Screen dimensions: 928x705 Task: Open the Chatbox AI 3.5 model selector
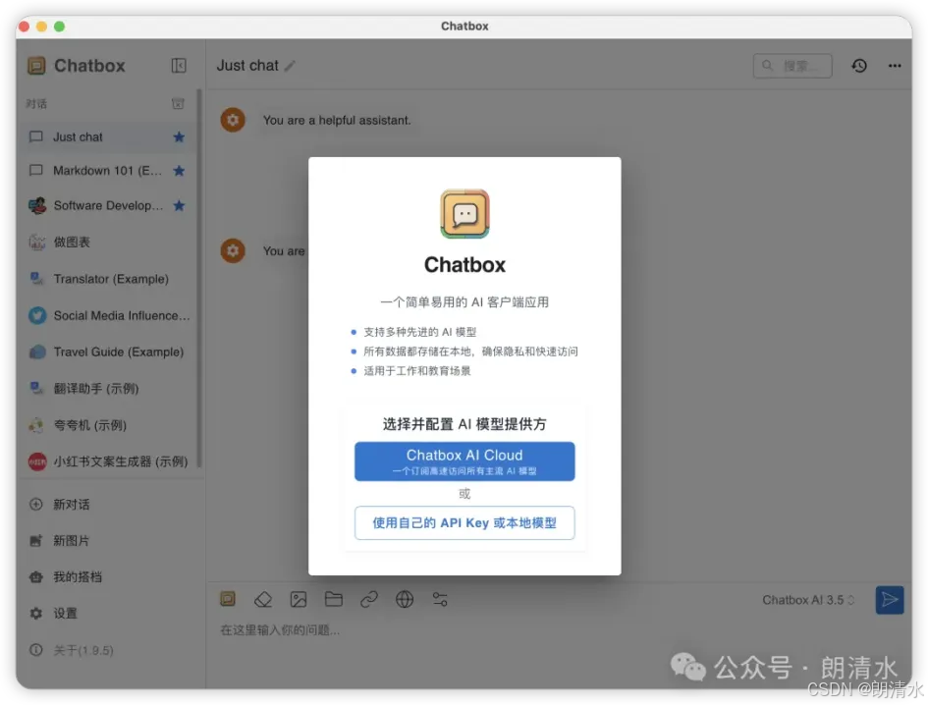[x=808, y=600]
